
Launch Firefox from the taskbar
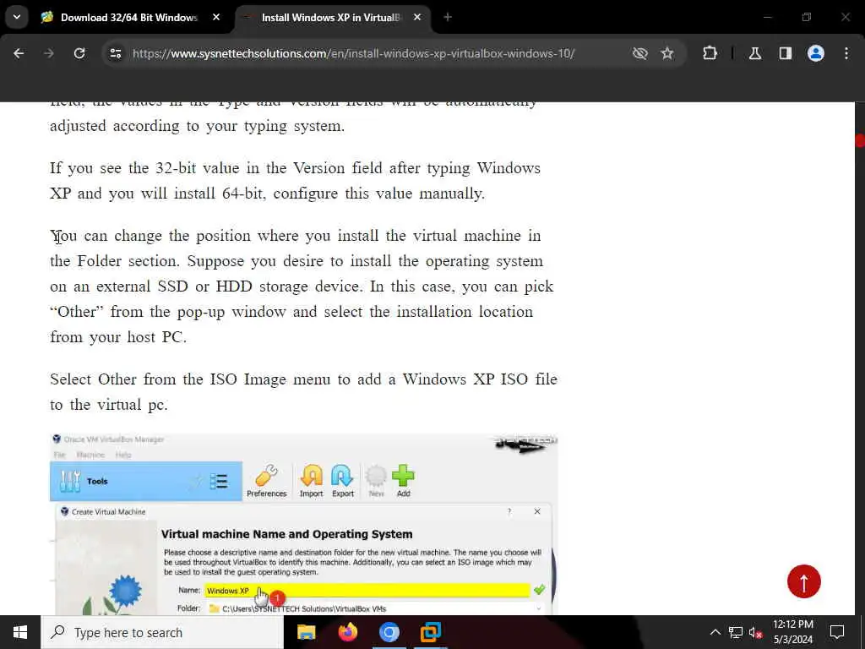(347, 632)
